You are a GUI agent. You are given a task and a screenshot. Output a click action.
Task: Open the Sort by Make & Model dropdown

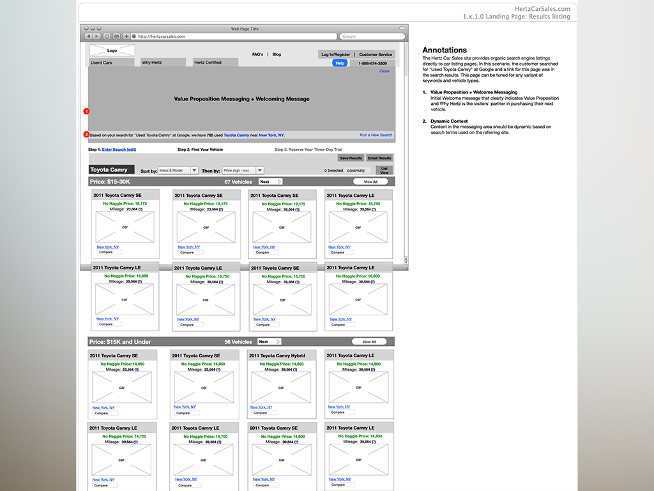(178, 171)
